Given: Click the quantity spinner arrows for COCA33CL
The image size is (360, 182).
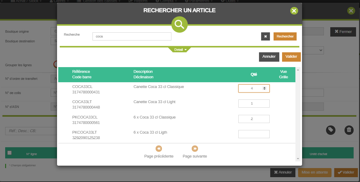Looking at the screenshot, I should [x=264, y=88].
